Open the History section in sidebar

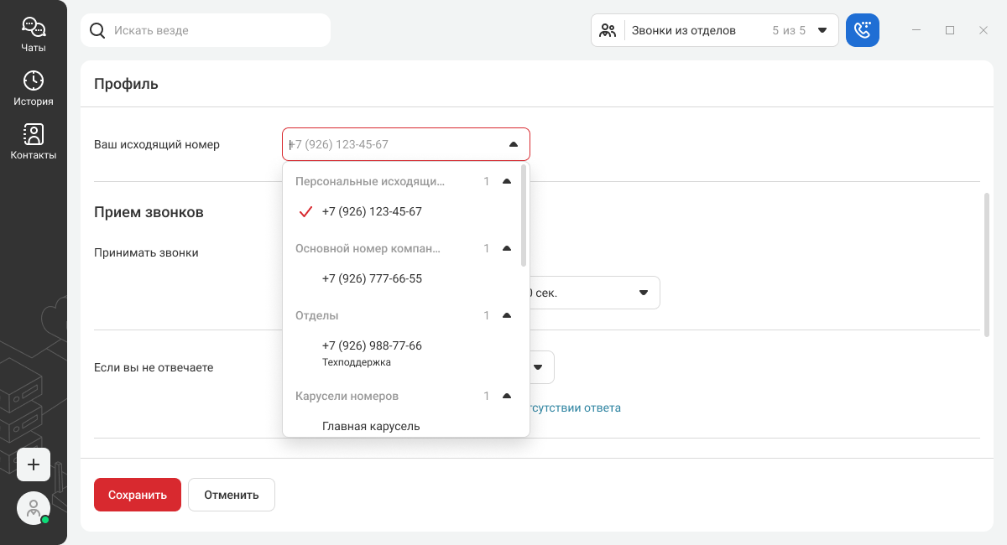34,88
